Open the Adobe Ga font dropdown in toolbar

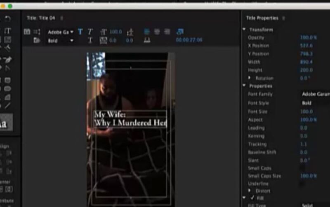pyautogui.click(x=60, y=32)
